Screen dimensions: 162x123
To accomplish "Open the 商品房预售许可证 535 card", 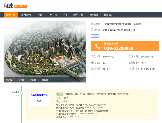I will (39, 98).
